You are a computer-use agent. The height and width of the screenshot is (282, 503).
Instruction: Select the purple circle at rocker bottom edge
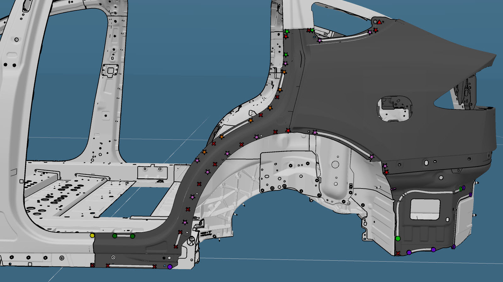(x=170, y=267)
